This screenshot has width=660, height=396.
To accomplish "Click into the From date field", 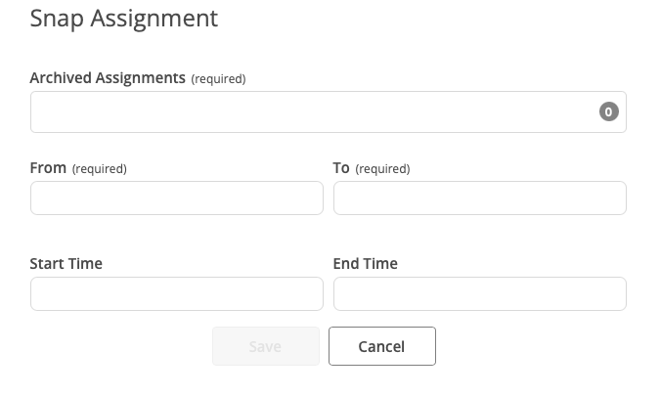I will click(177, 198).
